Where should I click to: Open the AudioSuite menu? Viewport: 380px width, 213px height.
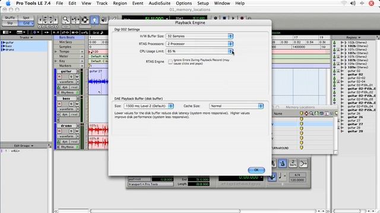[160, 3]
